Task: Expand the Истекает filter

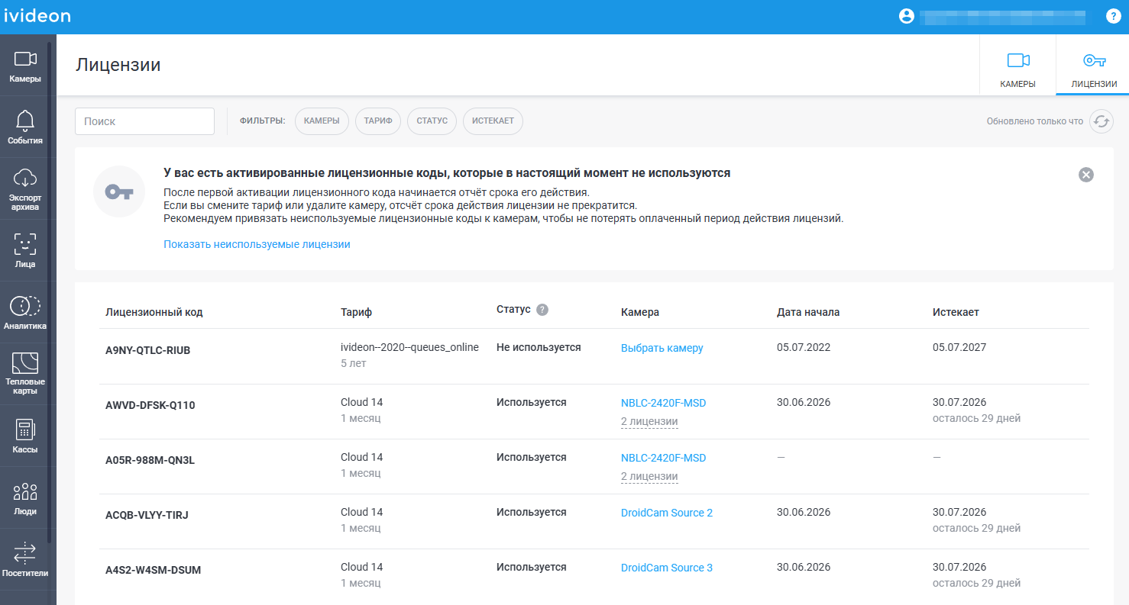Action: [x=493, y=121]
